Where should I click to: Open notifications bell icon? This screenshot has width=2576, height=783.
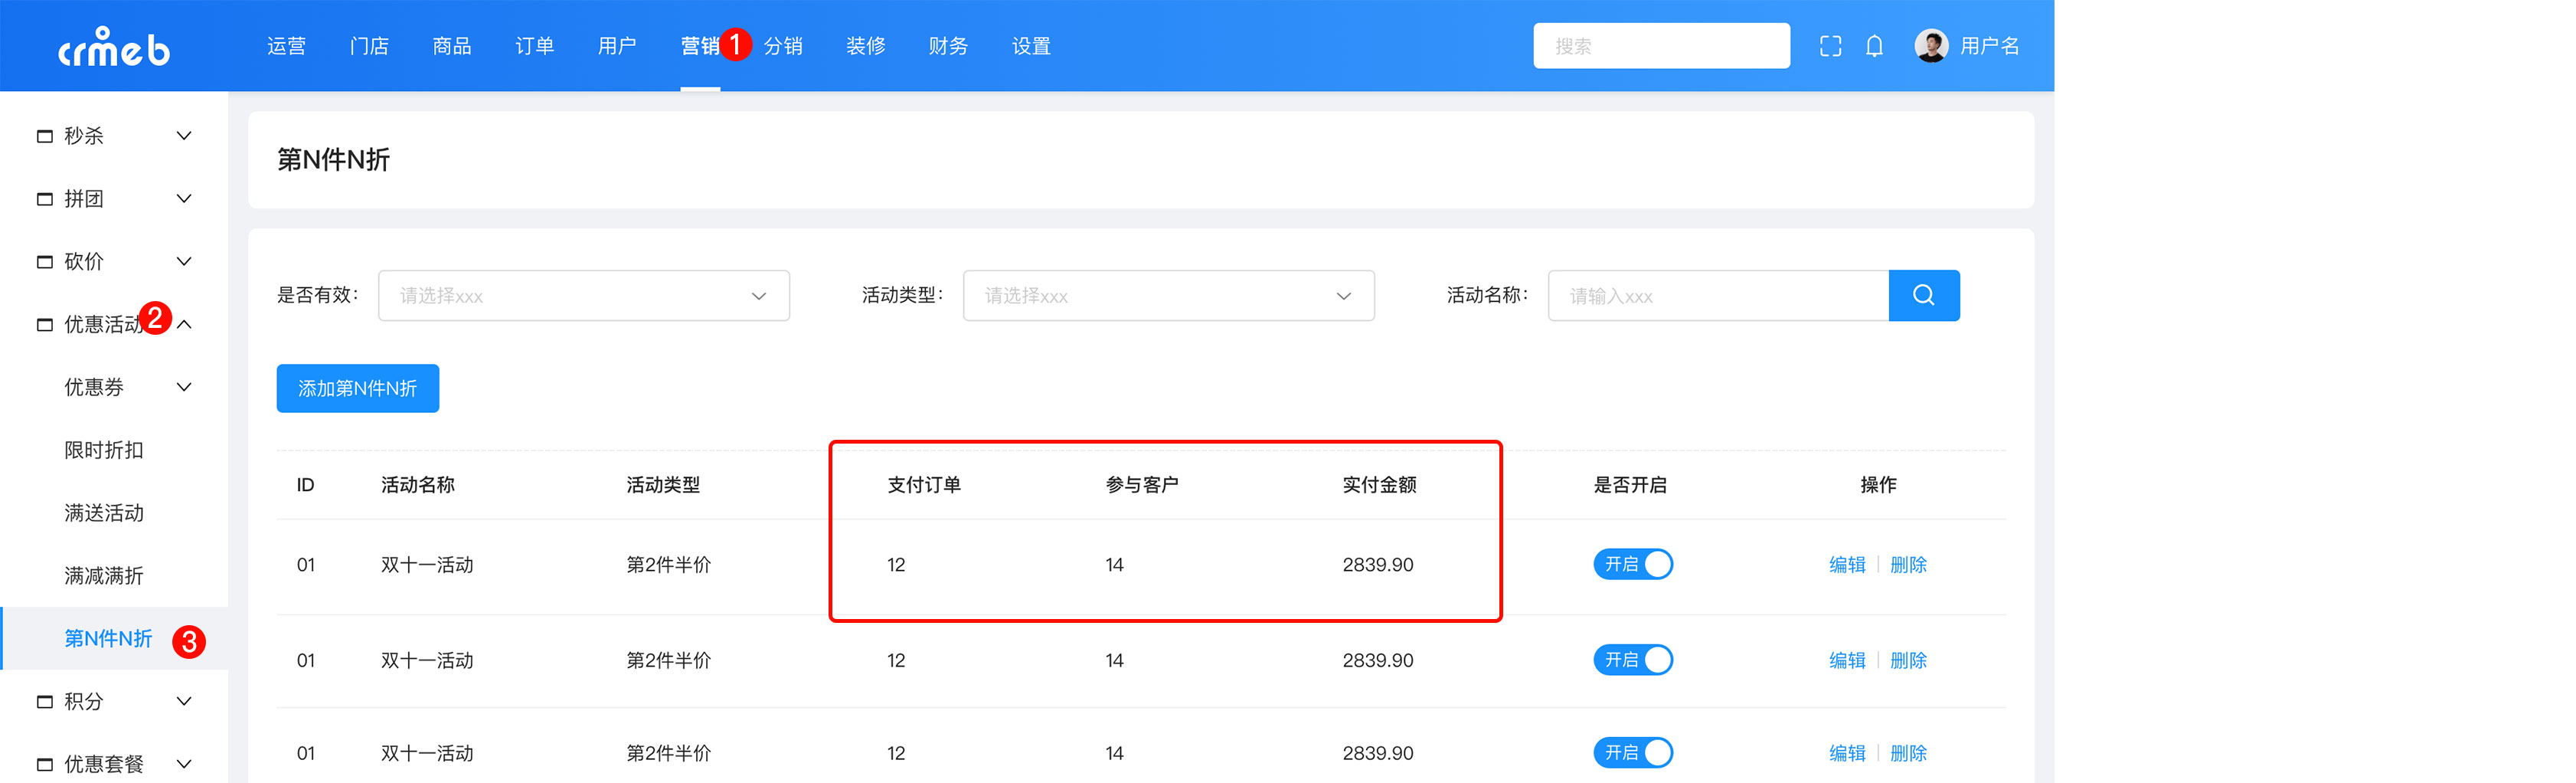click(1874, 46)
